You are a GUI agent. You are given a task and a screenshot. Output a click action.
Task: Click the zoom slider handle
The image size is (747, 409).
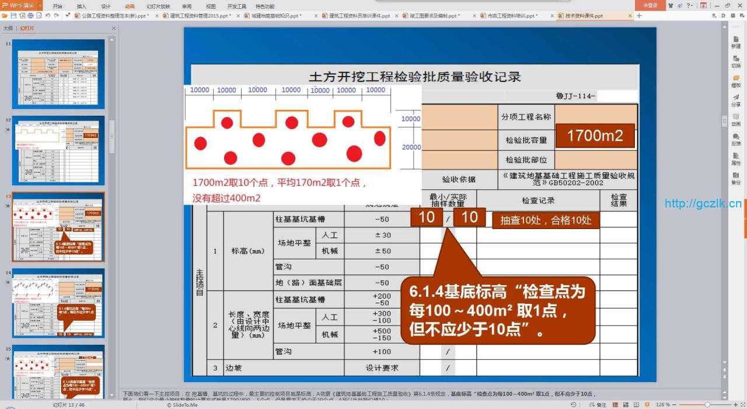coord(707,404)
